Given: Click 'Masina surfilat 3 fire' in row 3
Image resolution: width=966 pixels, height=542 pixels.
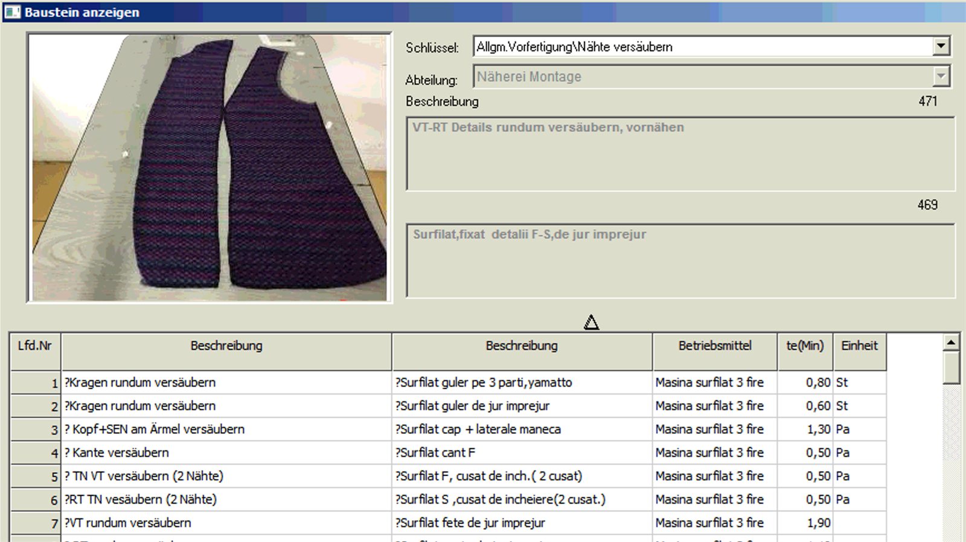Looking at the screenshot, I should [715, 430].
